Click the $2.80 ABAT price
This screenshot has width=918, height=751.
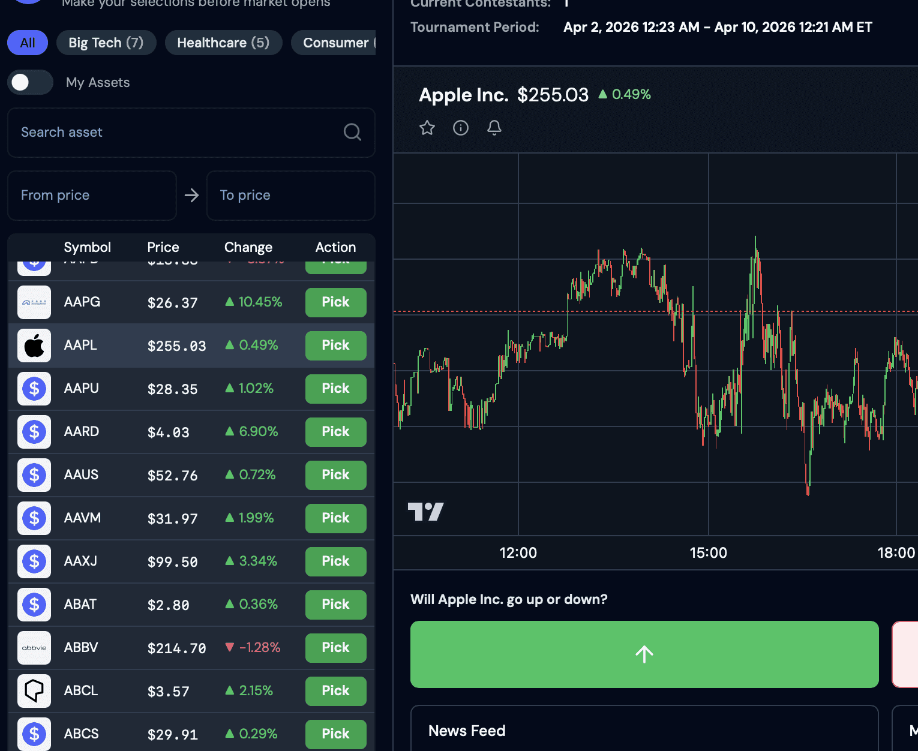(169, 605)
